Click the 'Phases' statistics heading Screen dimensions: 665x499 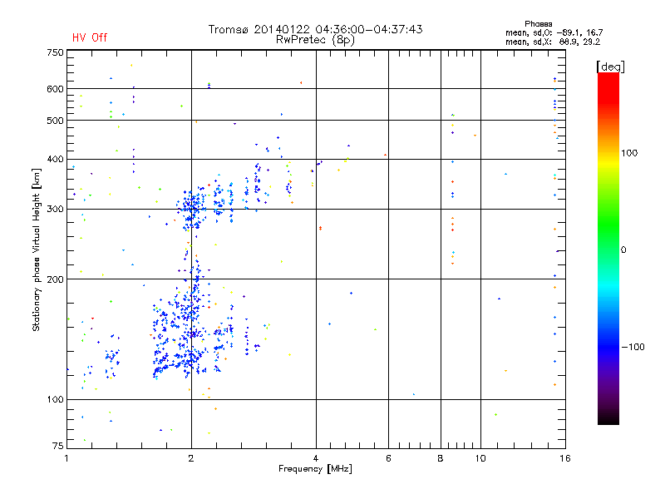coord(538,24)
